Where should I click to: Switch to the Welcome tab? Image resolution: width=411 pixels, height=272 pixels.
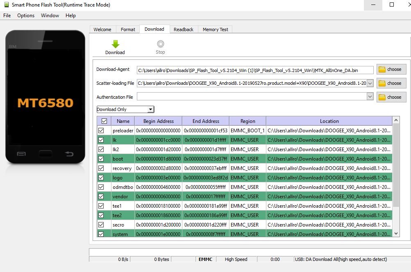click(102, 29)
